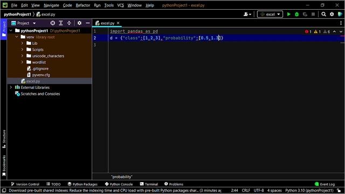345x194 pixels.
Task: Open the Problems tool window
Action: [174, 184]
